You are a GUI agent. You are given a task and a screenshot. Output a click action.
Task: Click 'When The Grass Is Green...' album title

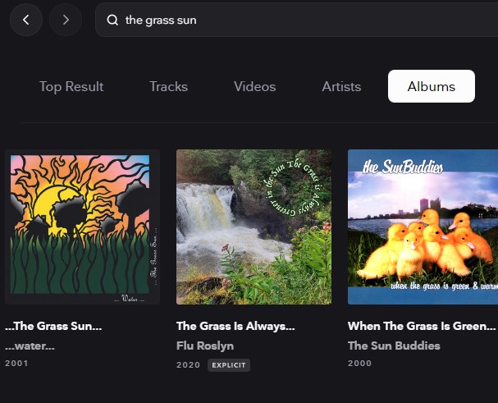click(422, 326)
